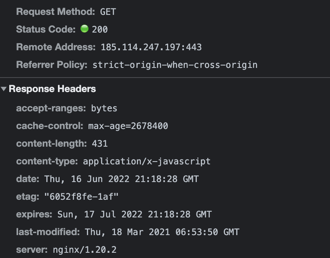
Task: Click the content-length header value 431
Action: pos(100,143)
